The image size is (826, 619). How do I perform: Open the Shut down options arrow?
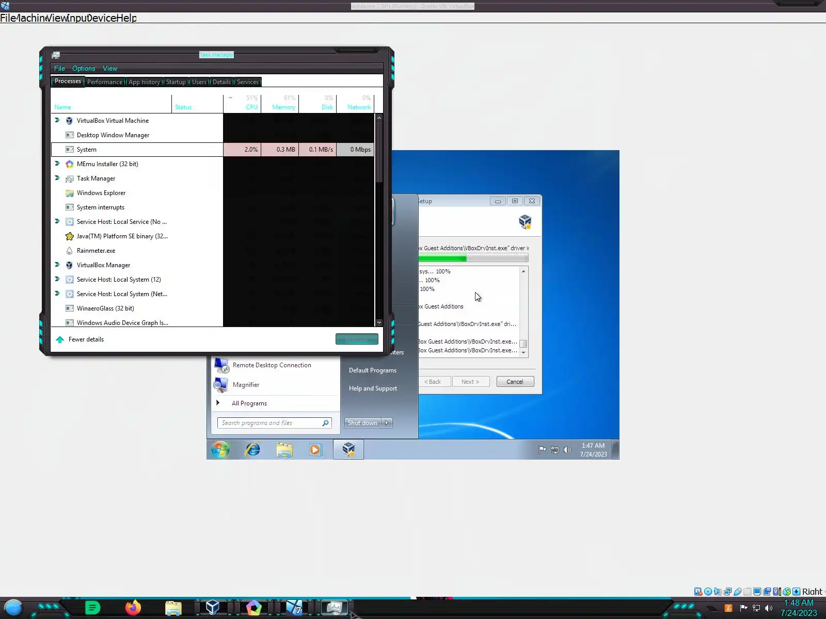pos(387,423)
